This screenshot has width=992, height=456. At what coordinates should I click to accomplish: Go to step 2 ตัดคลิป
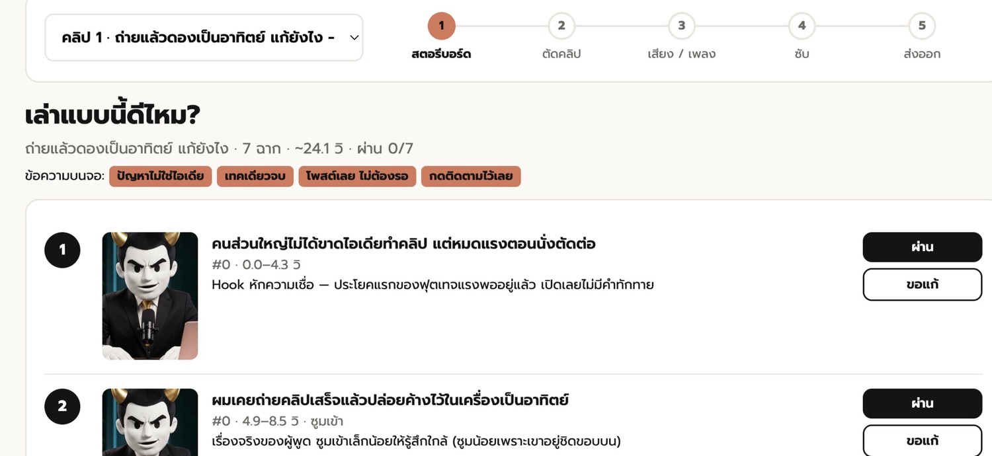click(561, 38)
